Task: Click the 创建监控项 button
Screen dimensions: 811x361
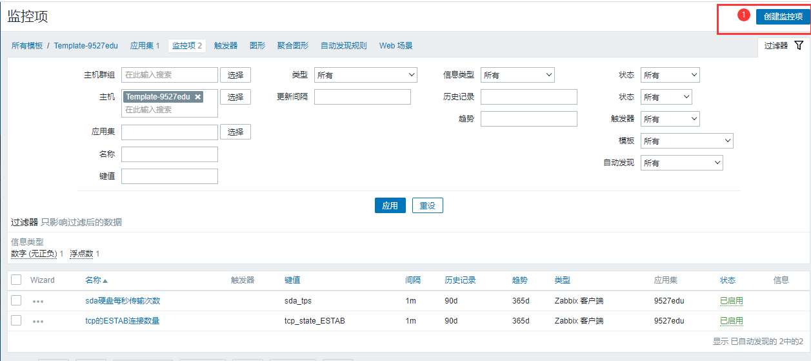Action: click(783, 16)
